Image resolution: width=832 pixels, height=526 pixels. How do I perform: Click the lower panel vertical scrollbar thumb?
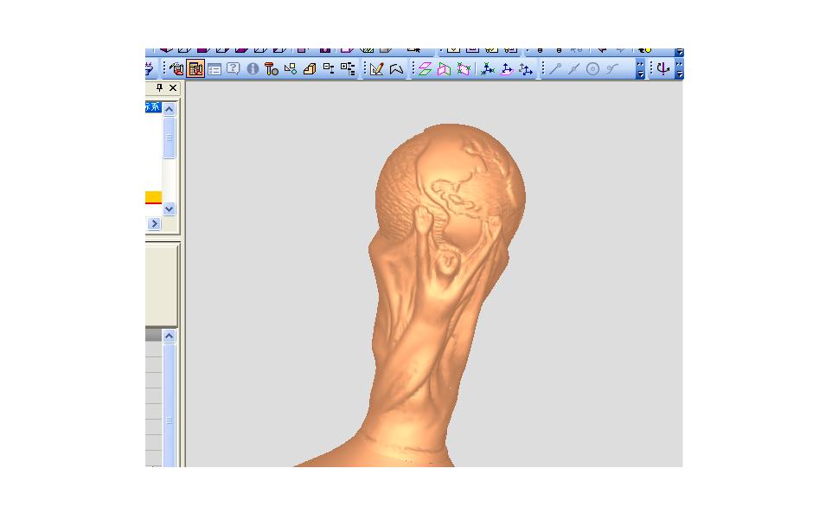169,406
